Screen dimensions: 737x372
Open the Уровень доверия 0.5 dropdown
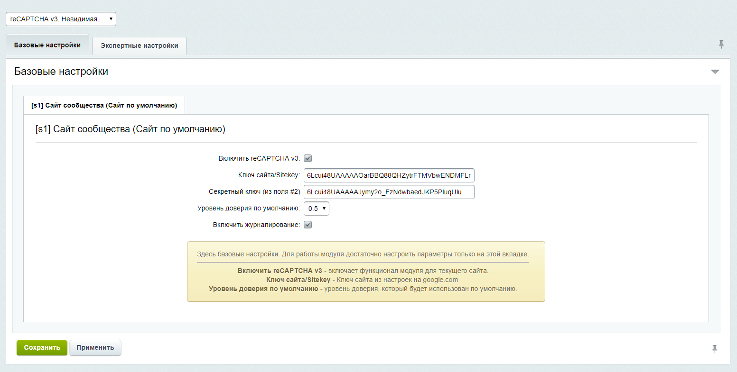pos(316,209)
